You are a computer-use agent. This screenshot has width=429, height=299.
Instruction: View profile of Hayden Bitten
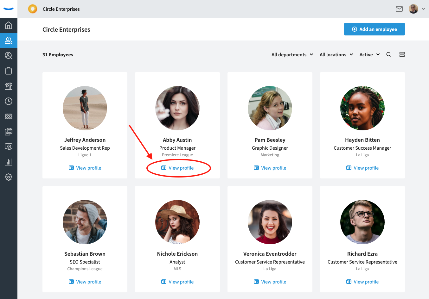[362, 168]
